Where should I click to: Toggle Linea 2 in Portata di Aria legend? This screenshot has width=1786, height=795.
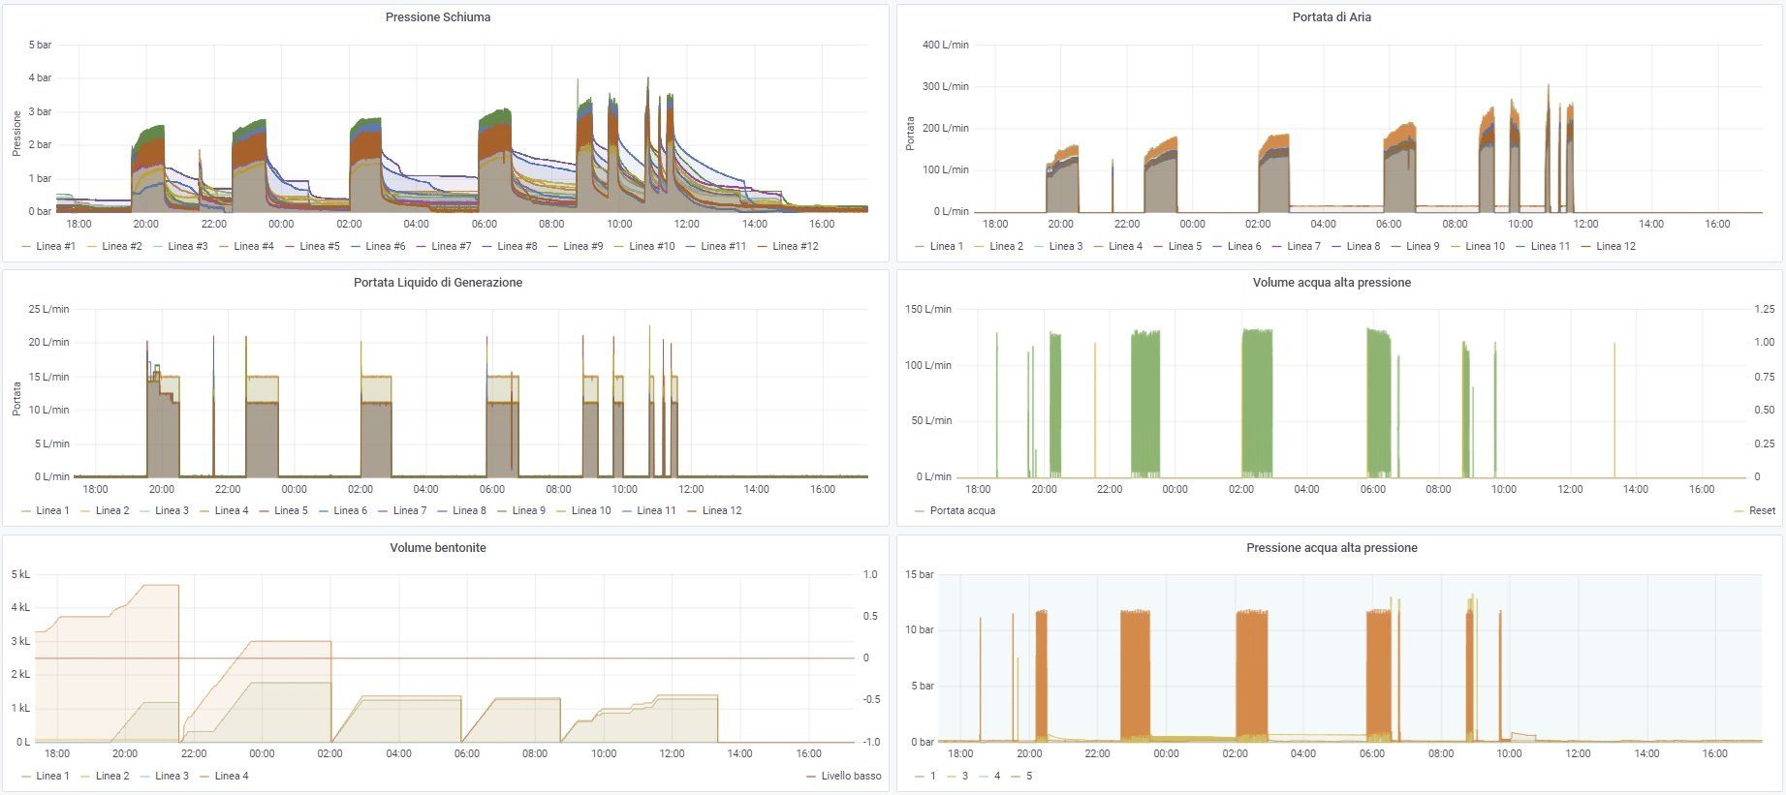click(1006, 246)
